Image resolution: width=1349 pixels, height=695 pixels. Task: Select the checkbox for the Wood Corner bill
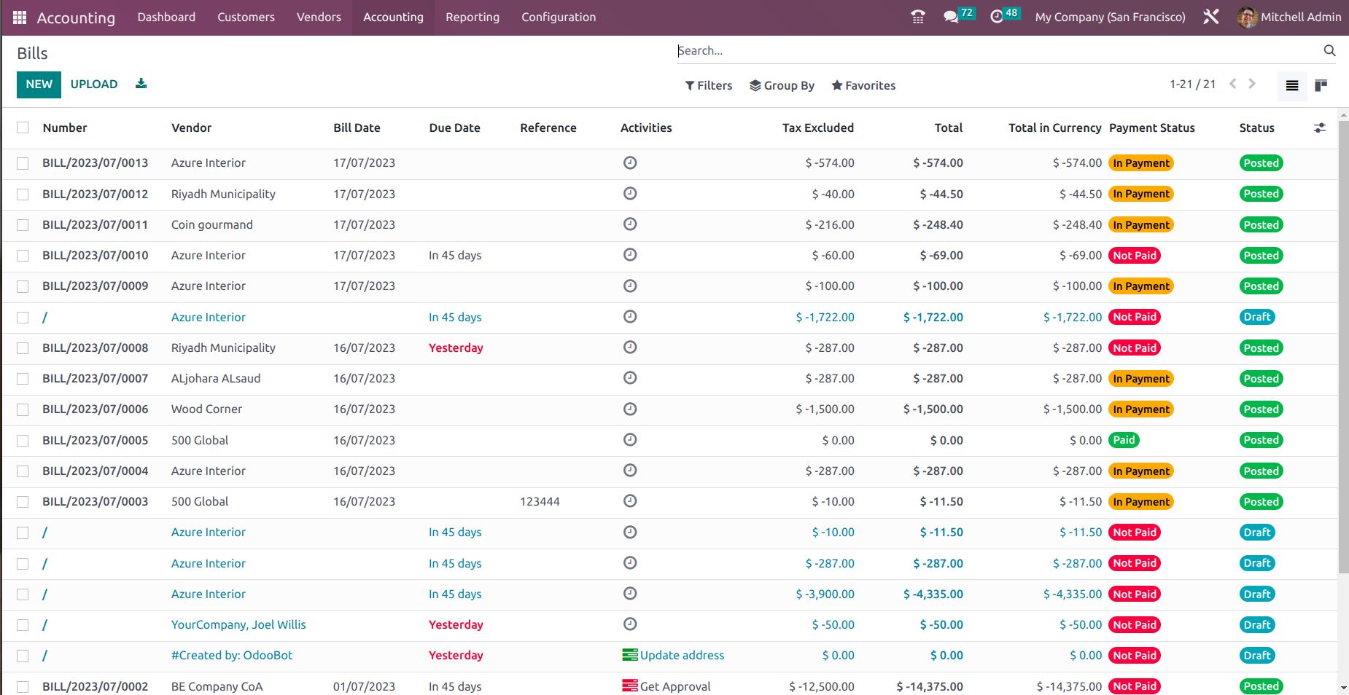click(22, 409)
